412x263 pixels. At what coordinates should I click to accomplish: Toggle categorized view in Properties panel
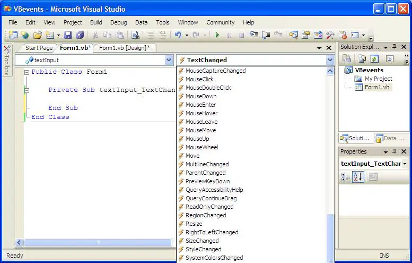coord(346,177)
